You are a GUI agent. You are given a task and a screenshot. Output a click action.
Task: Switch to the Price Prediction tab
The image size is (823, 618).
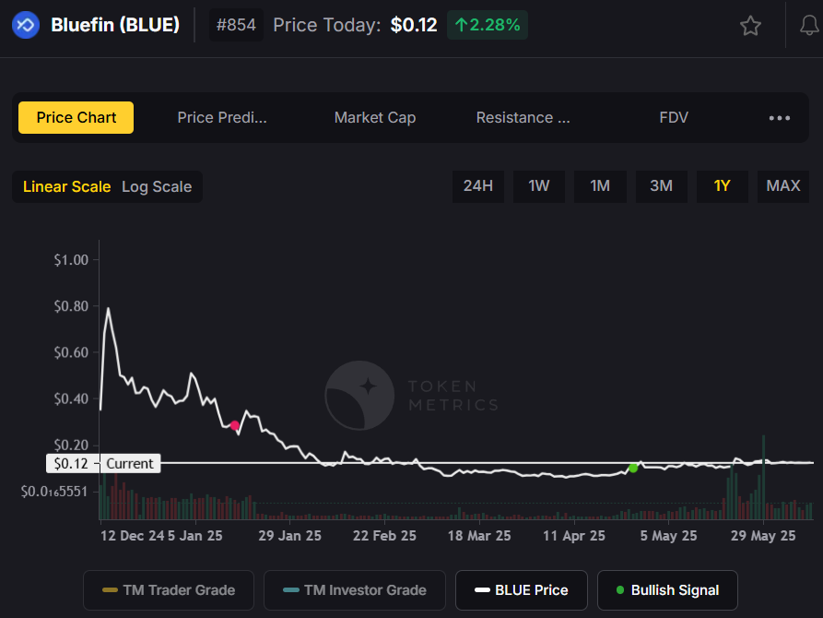[222, 117]
